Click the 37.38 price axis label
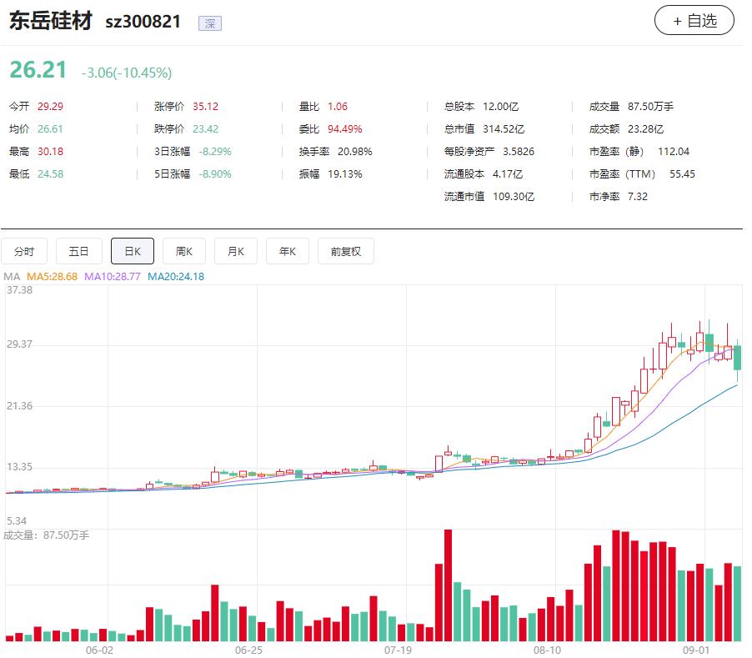The width and height of the screenshot is (752, 658). tap(20, 290)
